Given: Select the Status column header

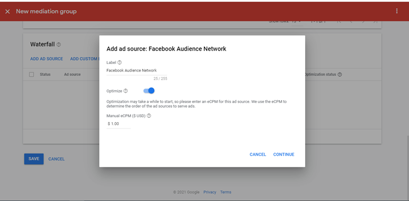Looking at the screenshot, I should 45,75.
